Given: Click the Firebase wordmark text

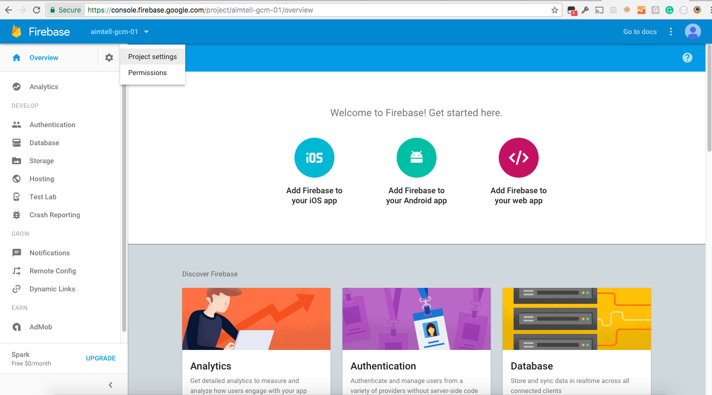Looking at the screenshot, I should coord(49,32).
